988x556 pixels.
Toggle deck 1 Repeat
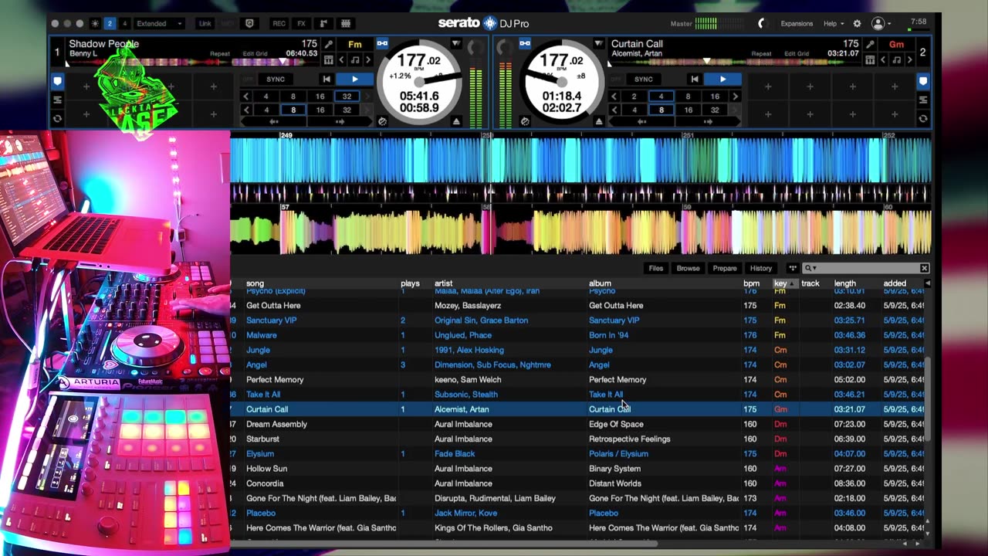point(220,53)
